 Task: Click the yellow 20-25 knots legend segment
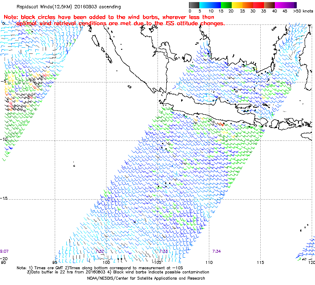(x=237, y=5)
